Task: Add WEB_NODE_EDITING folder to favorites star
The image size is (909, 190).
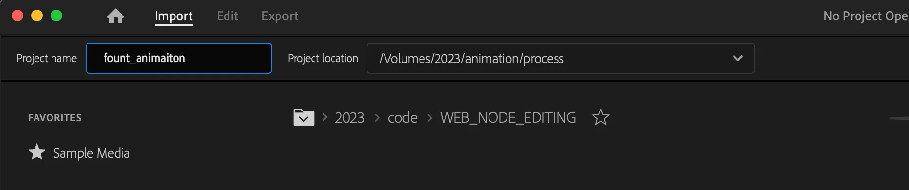Action: pos(601,117)
